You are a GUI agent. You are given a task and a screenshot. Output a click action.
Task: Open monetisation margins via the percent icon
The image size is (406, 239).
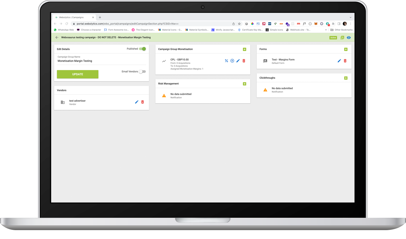coord(226,61)
